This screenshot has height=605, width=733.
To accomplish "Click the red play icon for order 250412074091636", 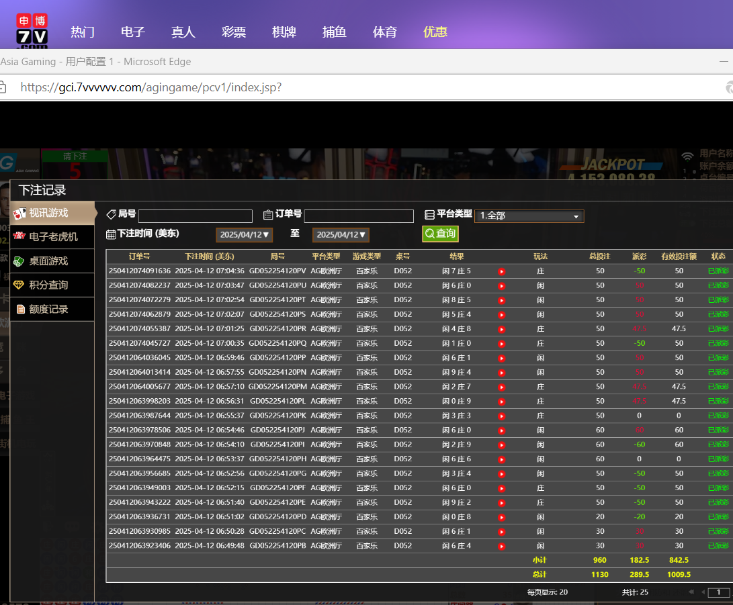I will pos(501,271).
